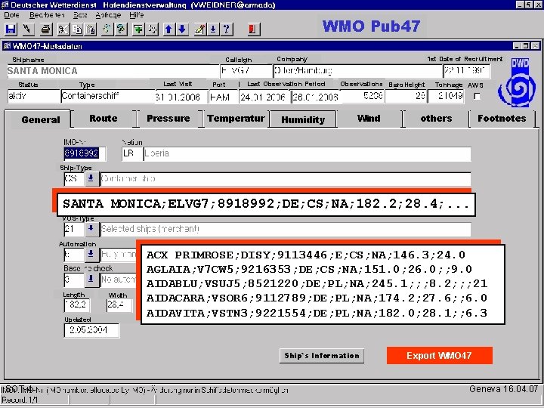
Task: Open the Datei menu
Action: coord(12,15)
